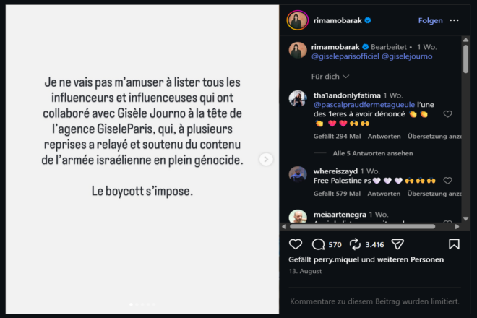Screen dimensions: 477x318
Task: Open @pascalpraudfermetagueule mention link
Action: pos(364,105)
